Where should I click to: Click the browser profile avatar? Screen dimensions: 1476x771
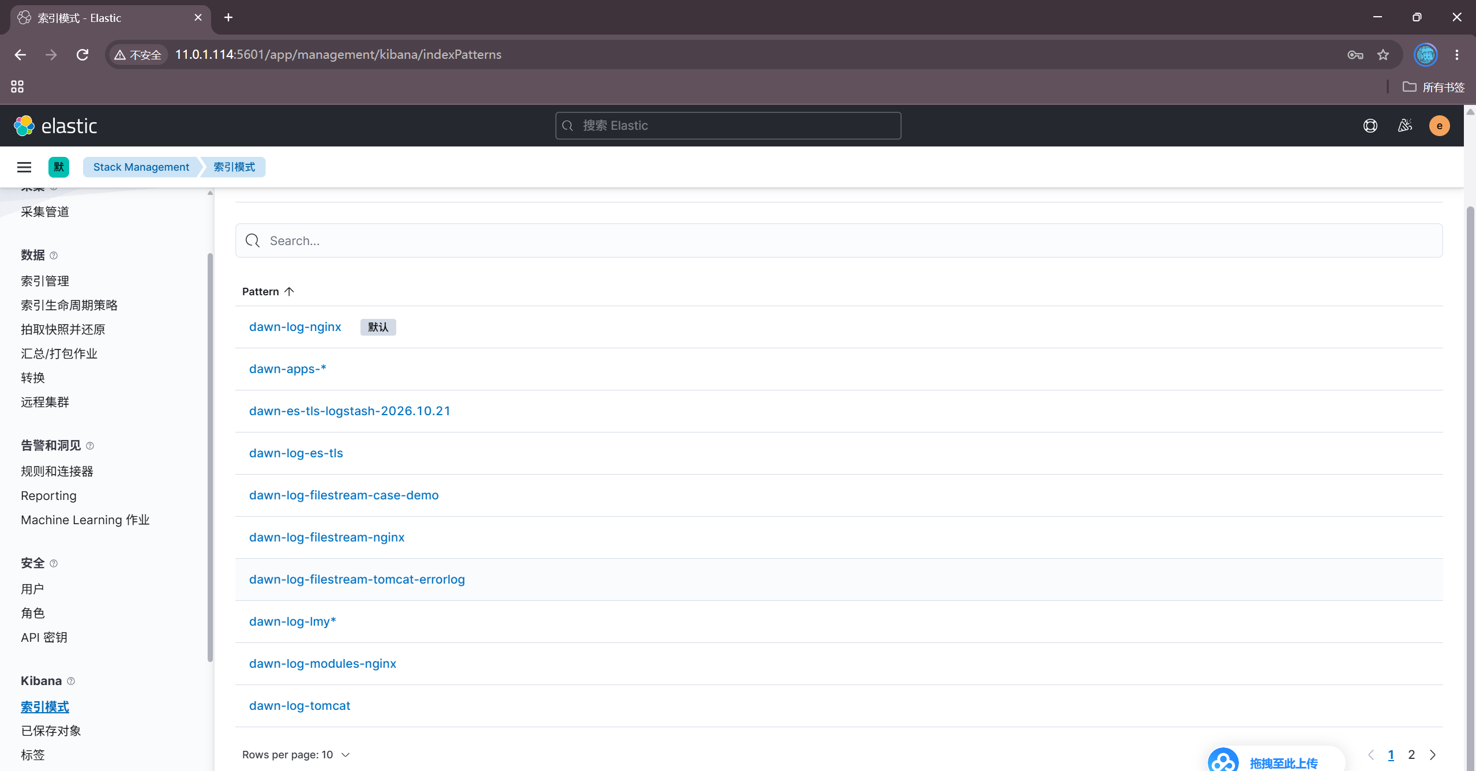(1426, 55)
